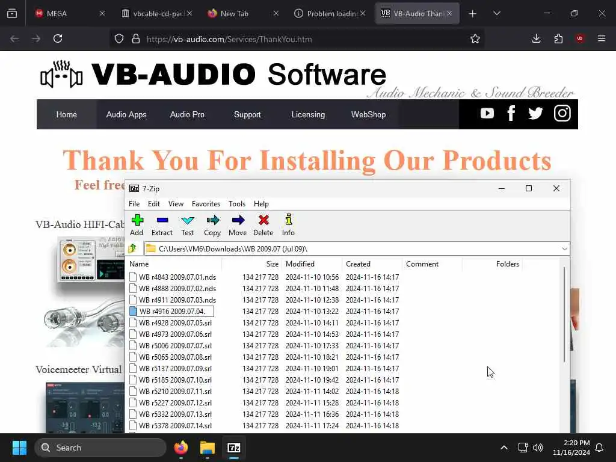Switch to the vbcable-cd-pack tab

[x=156, y=13]
